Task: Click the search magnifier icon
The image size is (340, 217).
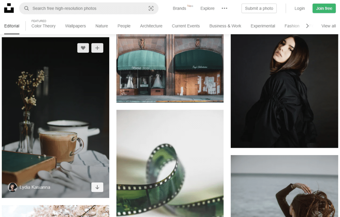Action: click(x=26, y=8)
